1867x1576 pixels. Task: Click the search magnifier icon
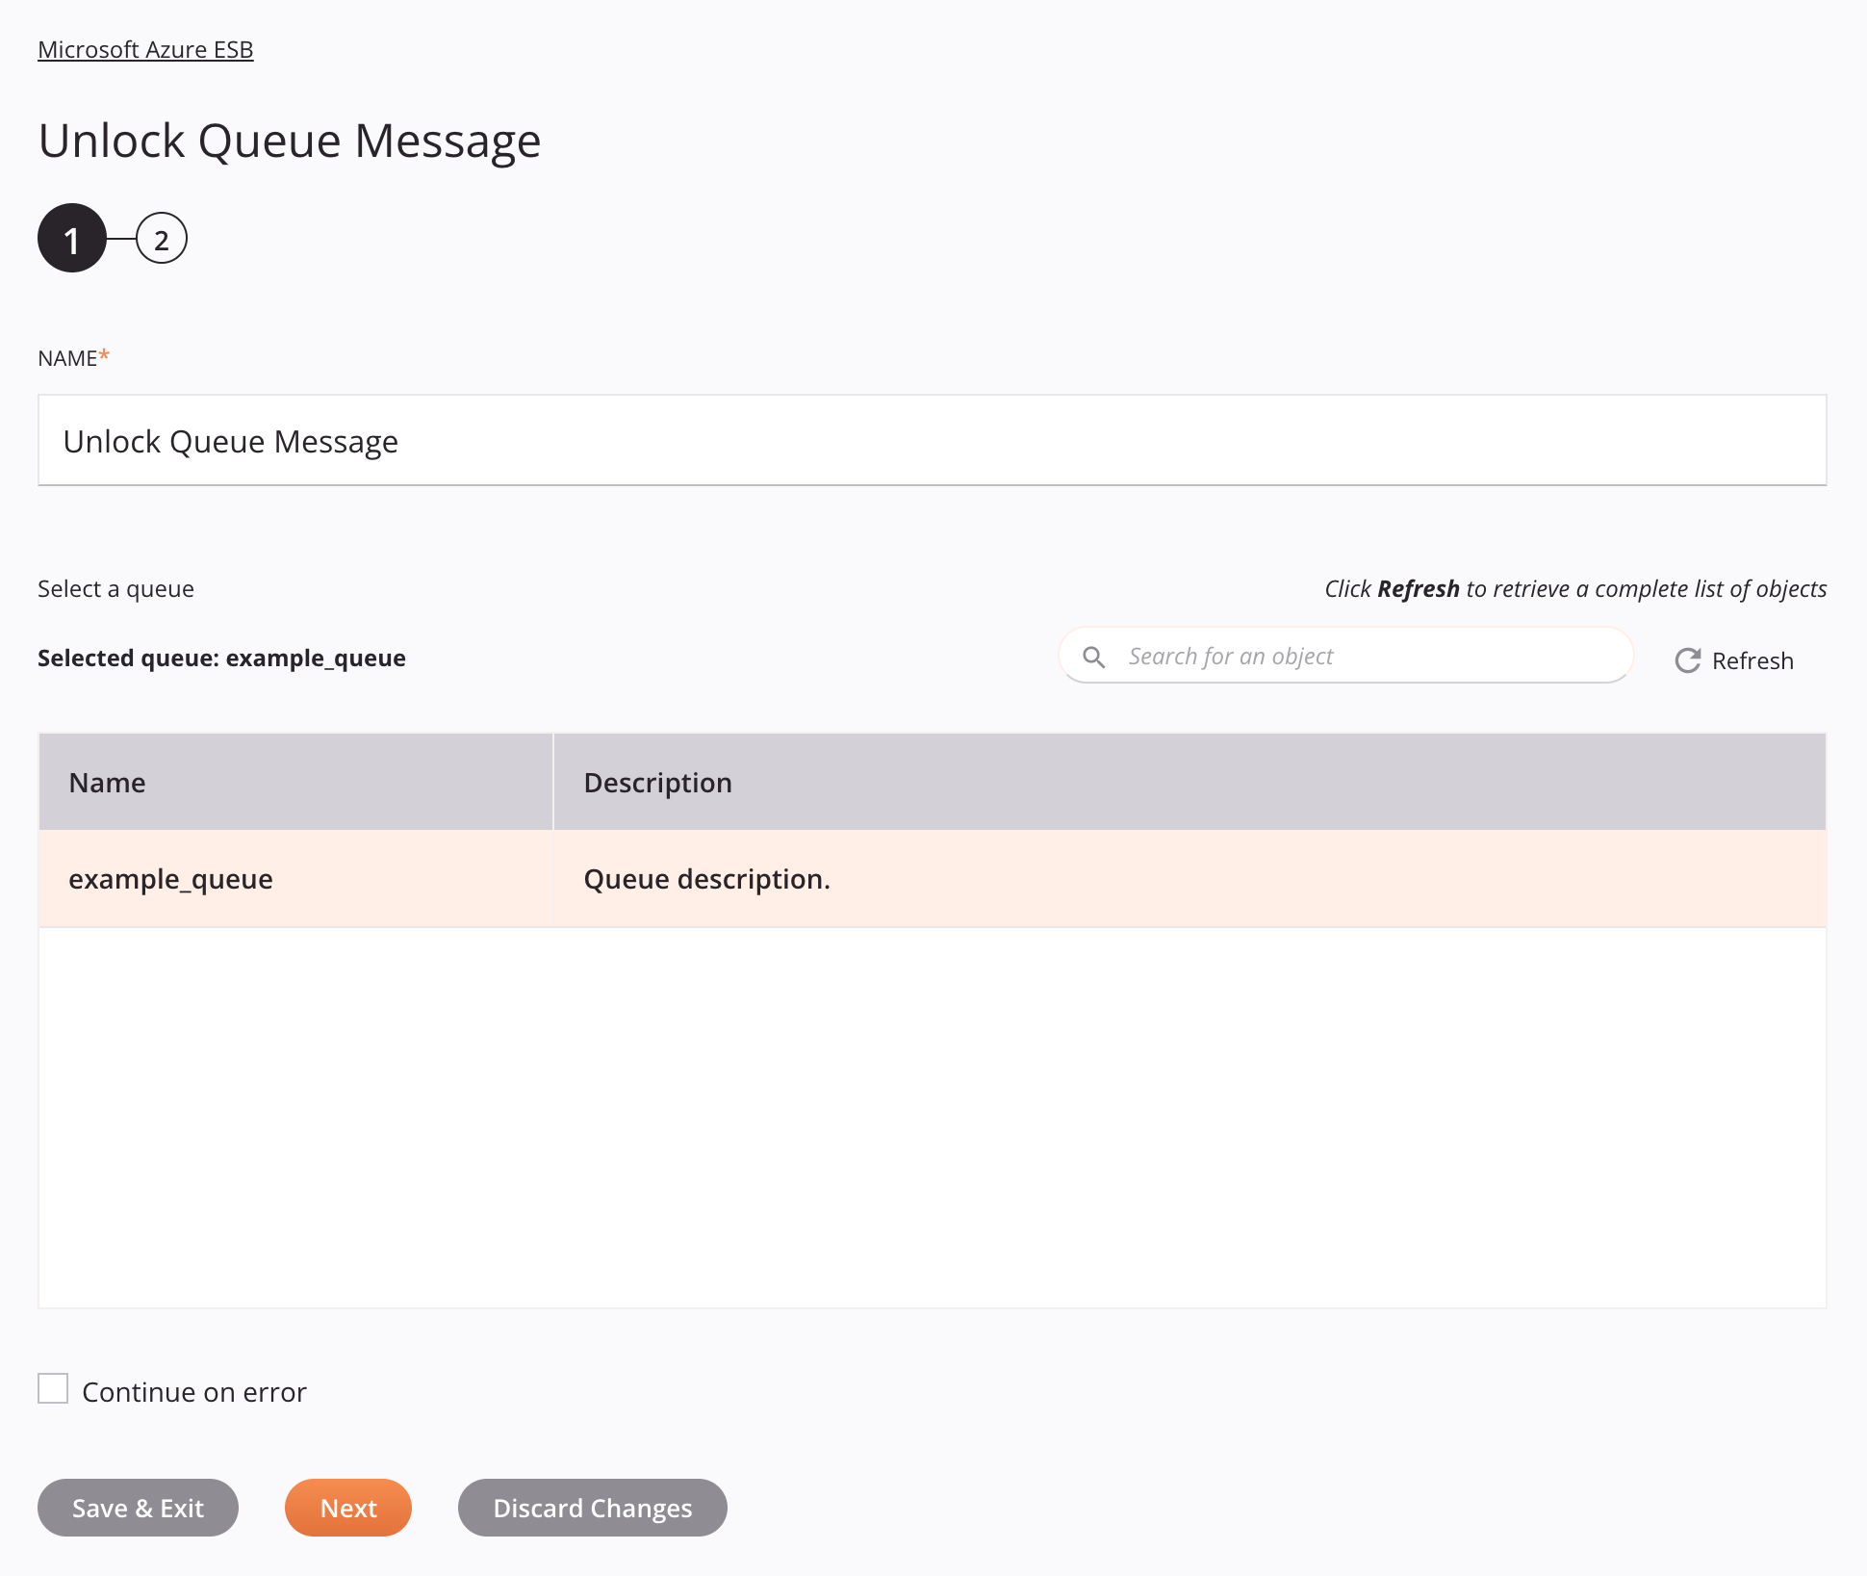coord(1093,655)
